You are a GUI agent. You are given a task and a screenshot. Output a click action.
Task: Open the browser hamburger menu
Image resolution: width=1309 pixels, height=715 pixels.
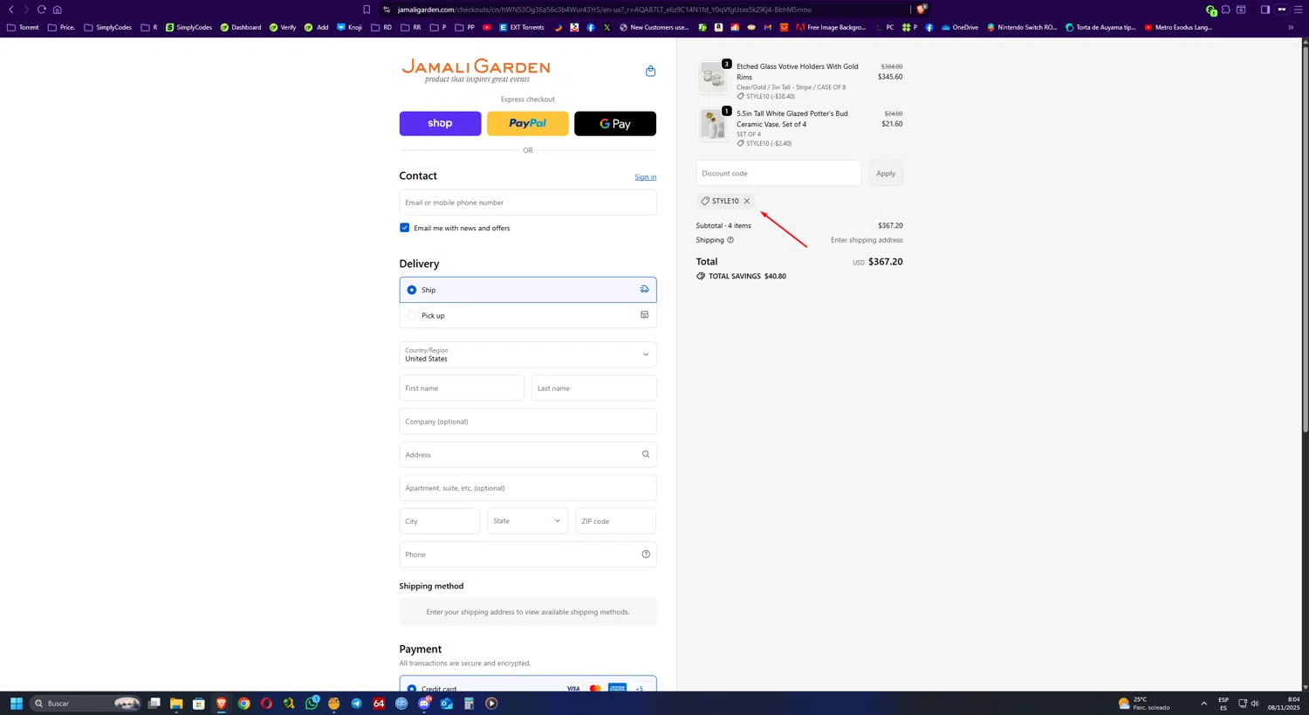pyautogui.click(x=1298, y=10)
